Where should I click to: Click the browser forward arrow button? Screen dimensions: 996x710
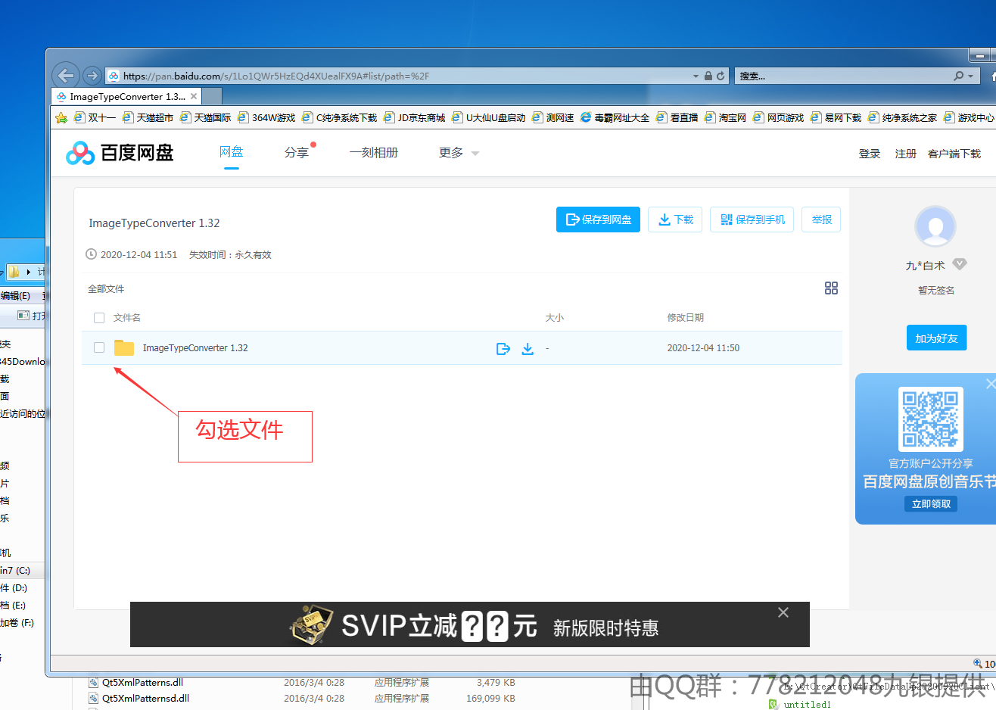(x=92, y=76)
